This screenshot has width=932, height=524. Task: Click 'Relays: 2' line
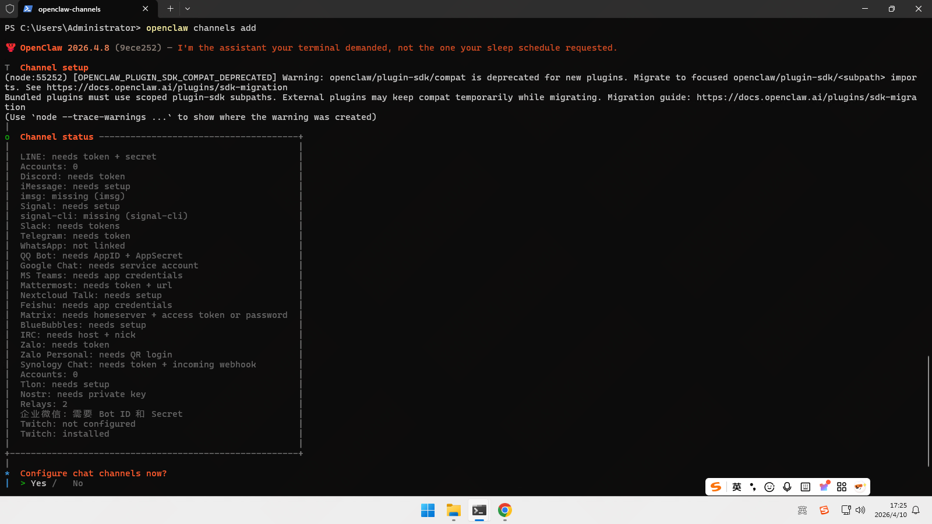(44, 404)
